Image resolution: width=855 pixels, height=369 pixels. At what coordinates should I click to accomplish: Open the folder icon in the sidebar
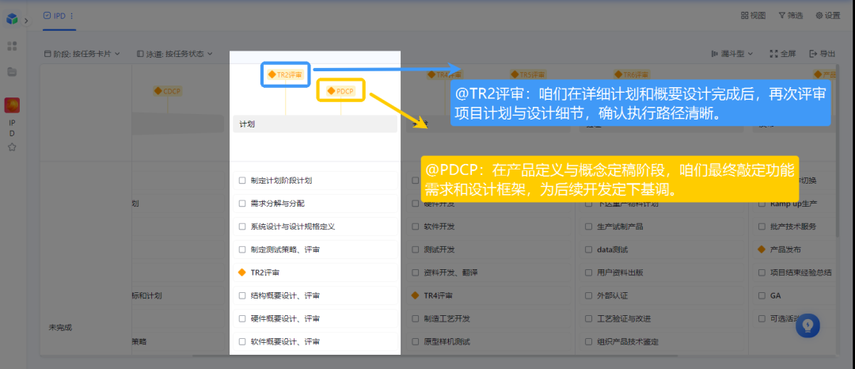coord(12,72)
